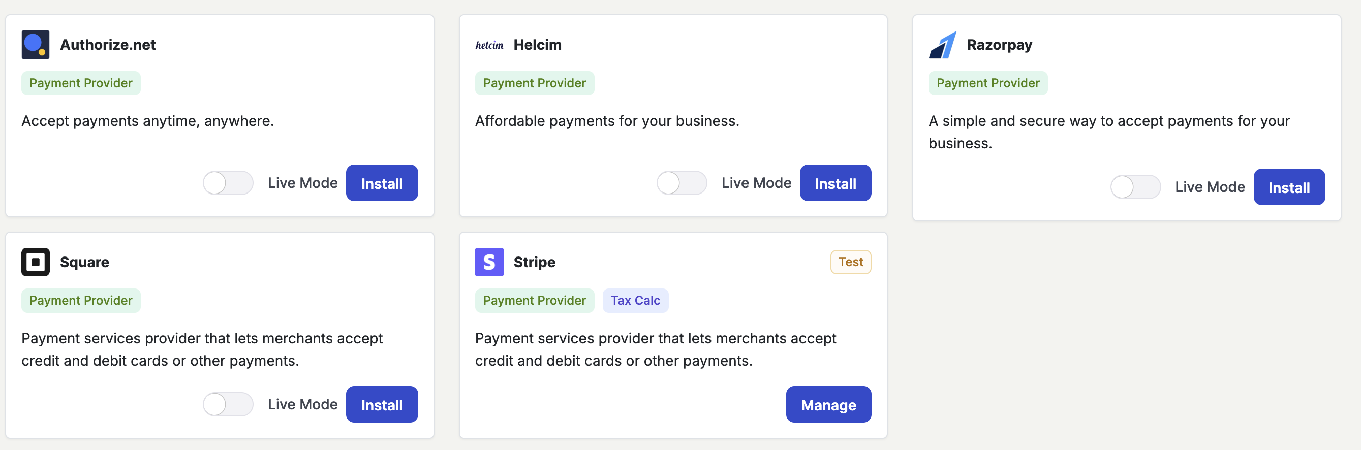Click the Stripe logo icon
This screenshot has width=1361, height=450.
[489, 262]
